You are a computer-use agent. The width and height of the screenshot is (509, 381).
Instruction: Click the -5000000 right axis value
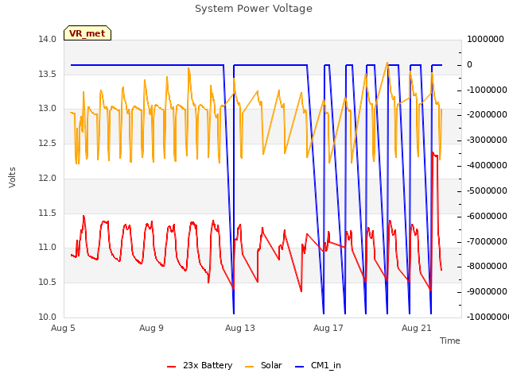point(487,190)
